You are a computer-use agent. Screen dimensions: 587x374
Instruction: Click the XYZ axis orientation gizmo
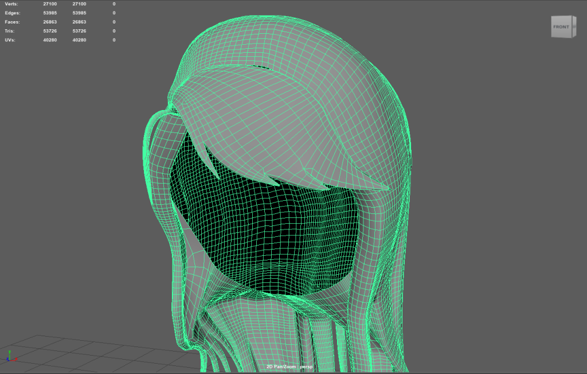11,356
